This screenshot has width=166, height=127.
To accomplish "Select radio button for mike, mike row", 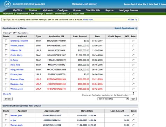I will coord(133,65).
